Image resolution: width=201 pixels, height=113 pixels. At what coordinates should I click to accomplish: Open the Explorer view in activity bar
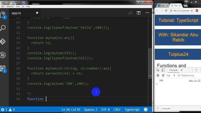coord(3,15)
